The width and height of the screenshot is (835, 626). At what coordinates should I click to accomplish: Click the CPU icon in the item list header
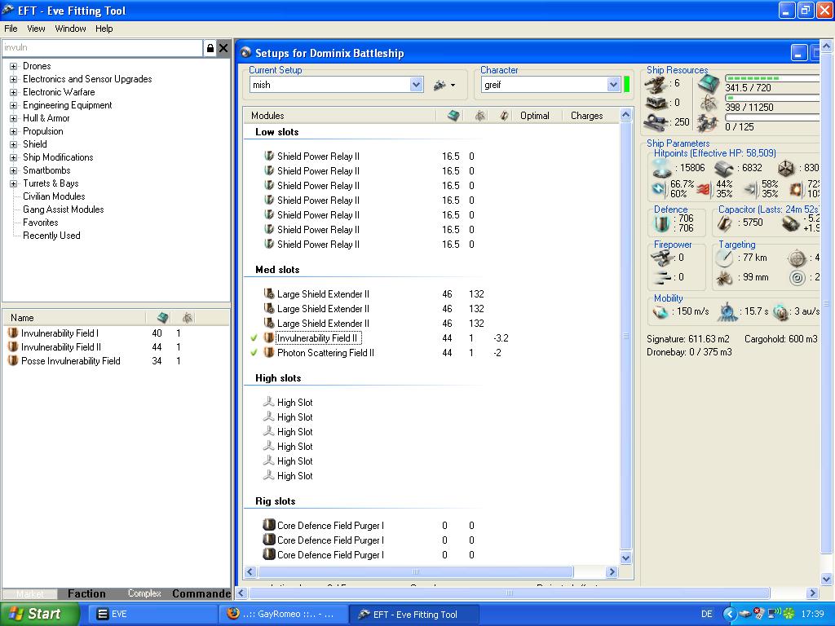[162, 318]
